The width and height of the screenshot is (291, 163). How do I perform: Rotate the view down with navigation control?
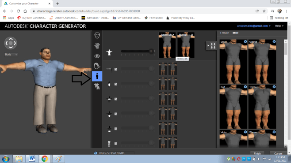11,47
